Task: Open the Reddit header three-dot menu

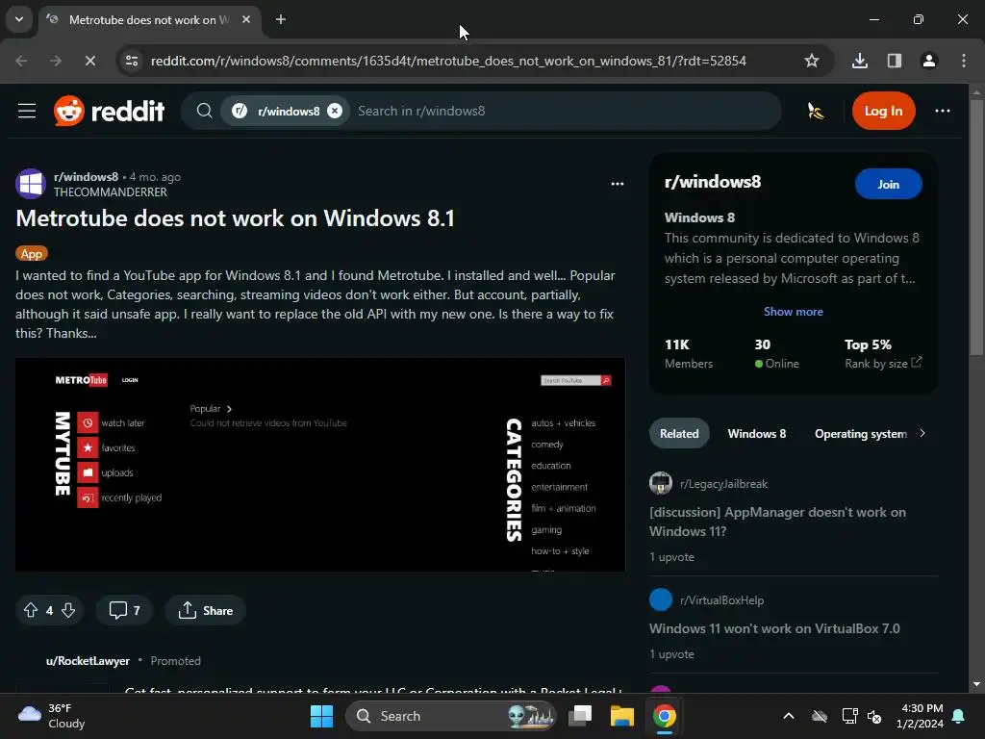Action: [x=943, y=112]
